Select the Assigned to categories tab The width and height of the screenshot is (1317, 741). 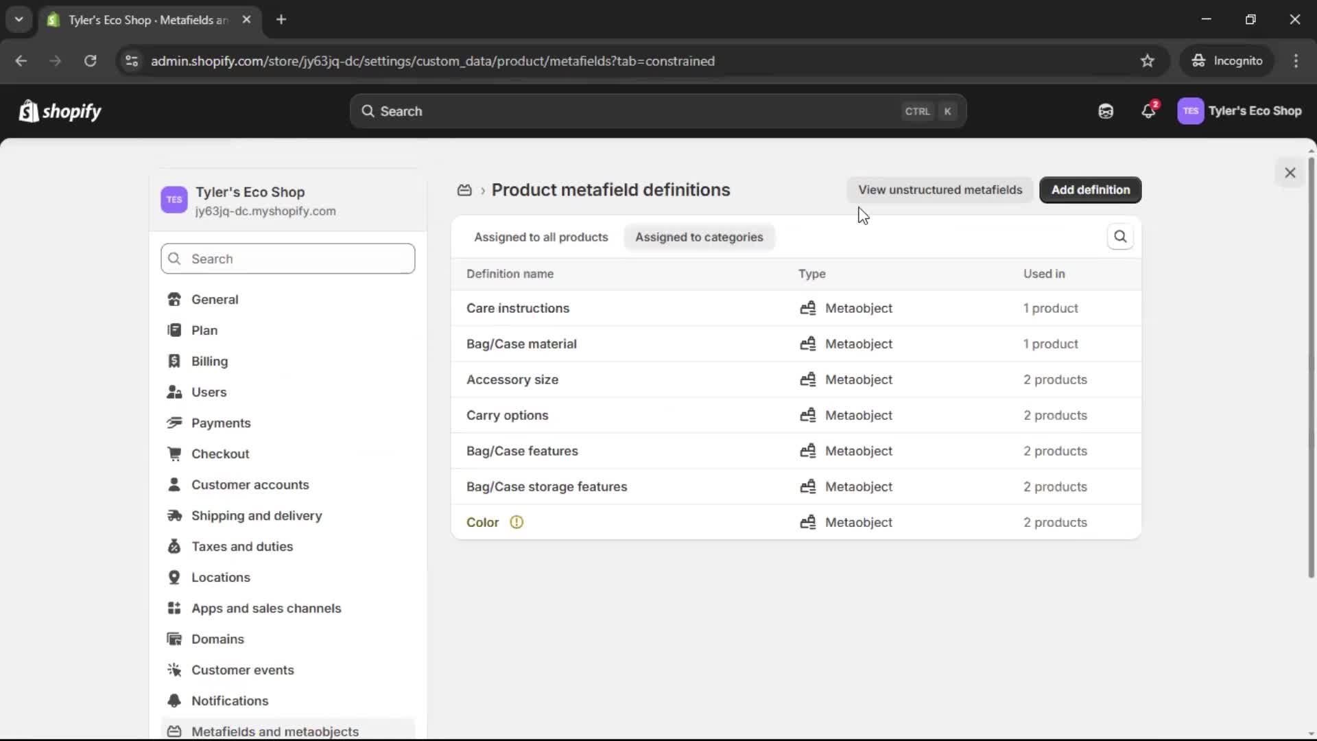tap(699, 237)
